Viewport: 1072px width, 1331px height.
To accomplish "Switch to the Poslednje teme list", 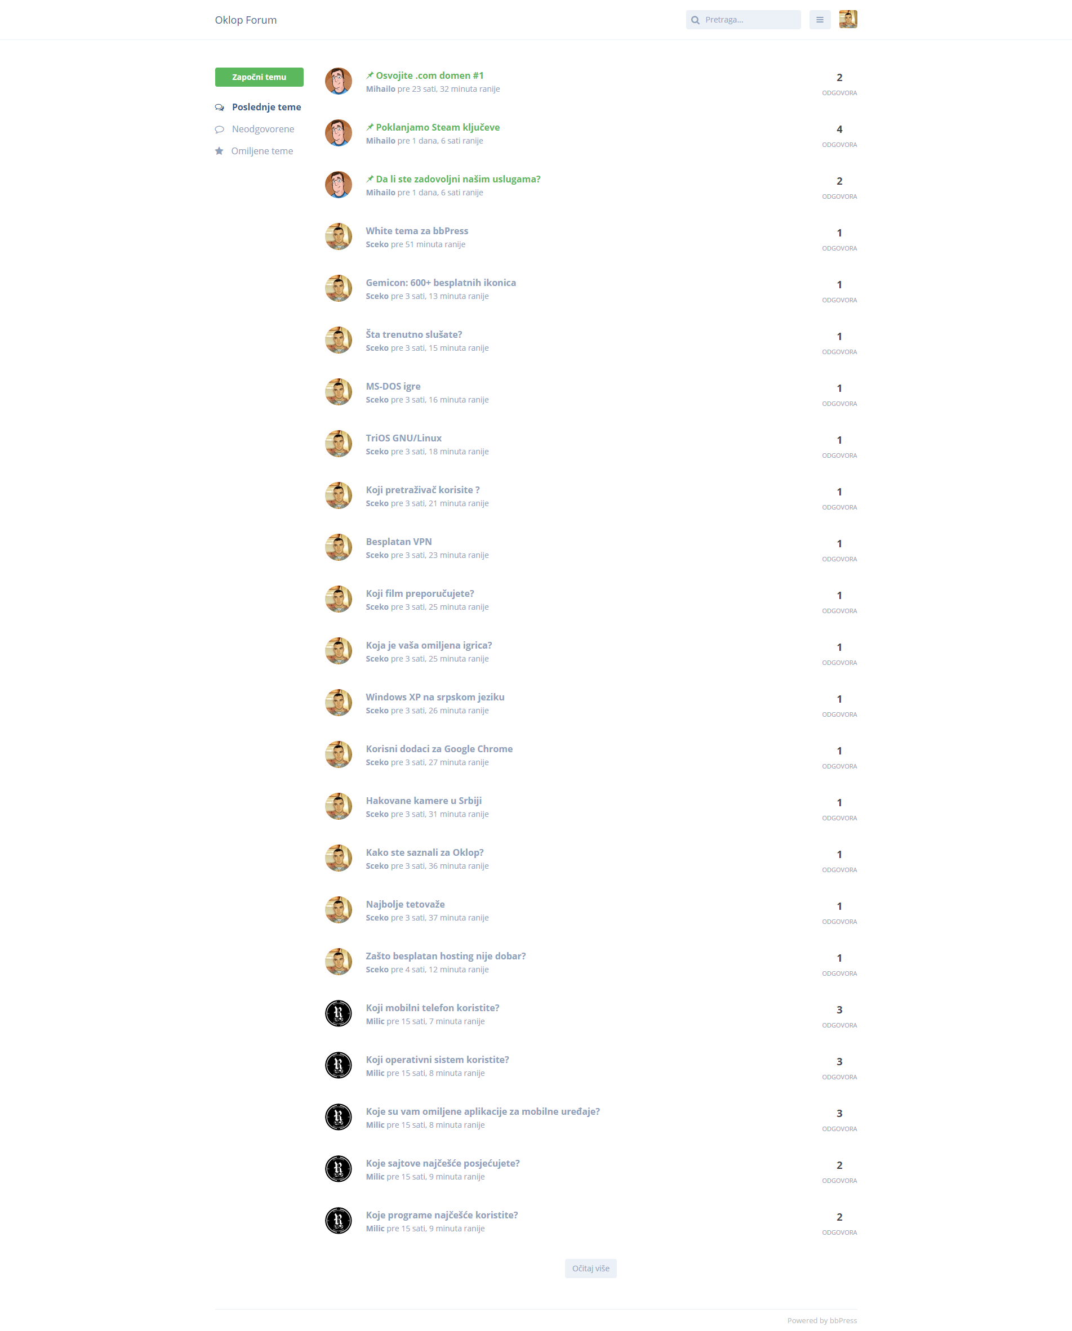I will tap(267, 108).
